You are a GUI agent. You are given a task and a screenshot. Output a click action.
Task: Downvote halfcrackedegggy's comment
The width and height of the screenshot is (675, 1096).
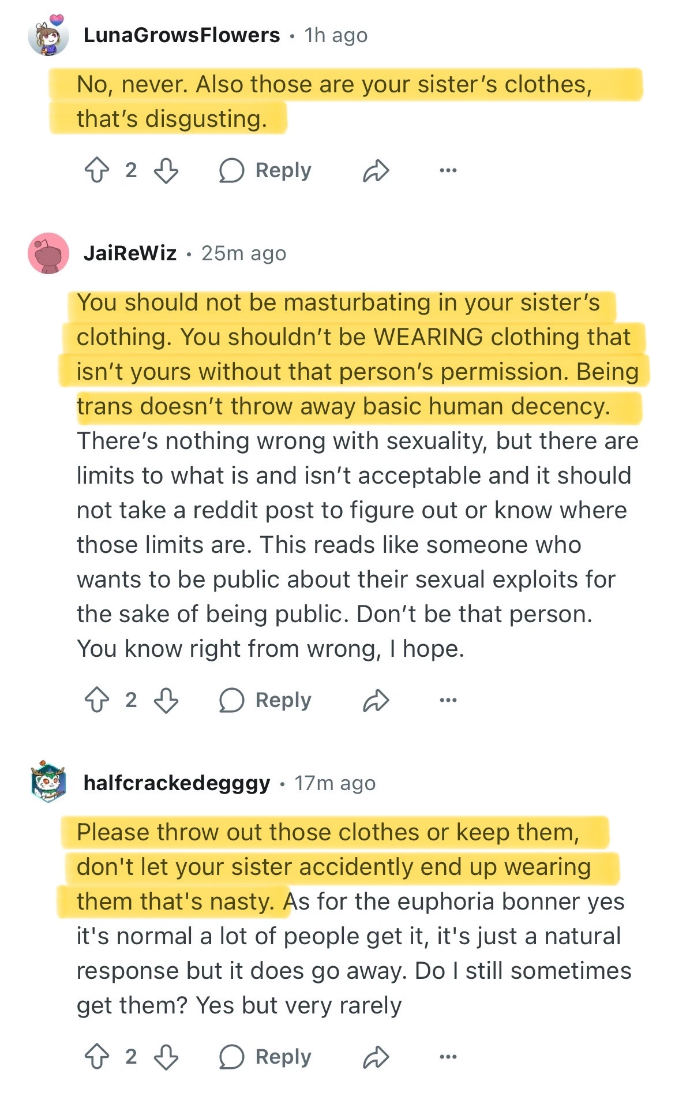tap(166, 1057)
